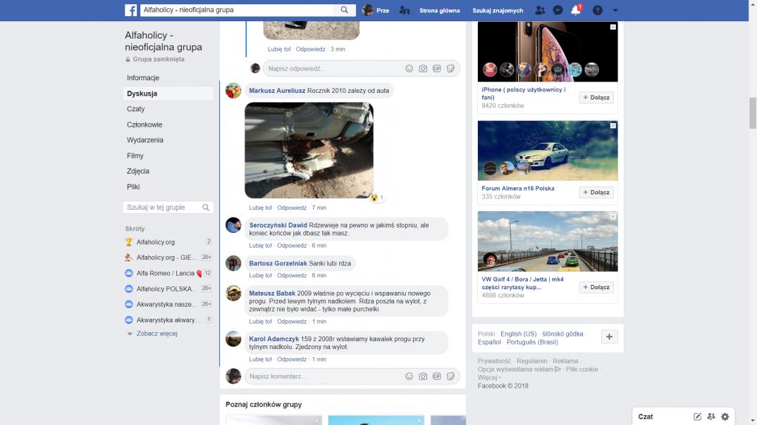
Task: Click the group-switch icon next to Prze
Action: point(405,10)
